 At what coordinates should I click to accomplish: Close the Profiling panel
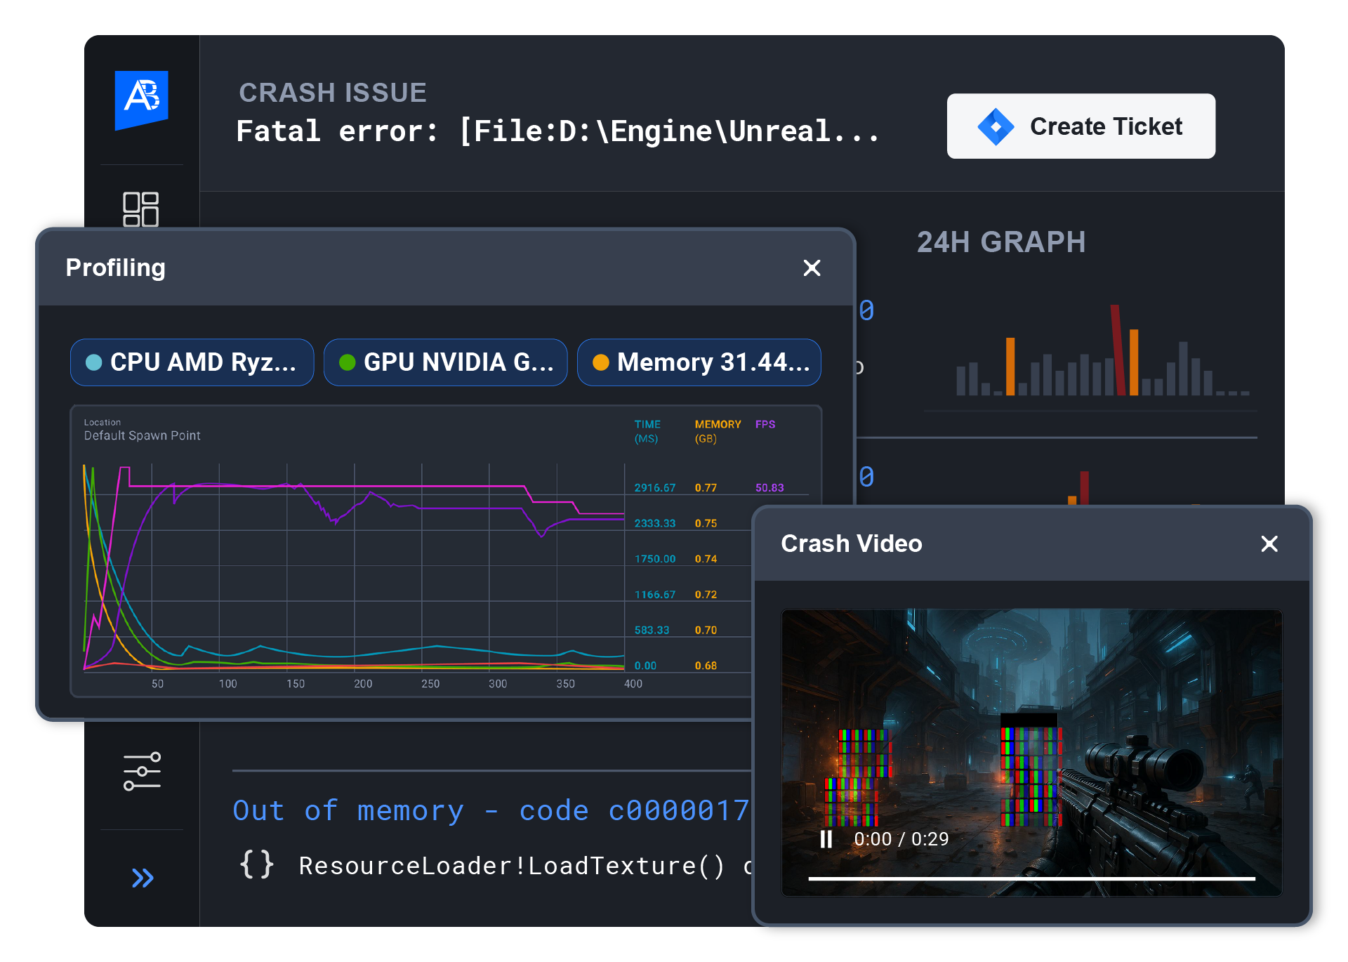[812, 268]
